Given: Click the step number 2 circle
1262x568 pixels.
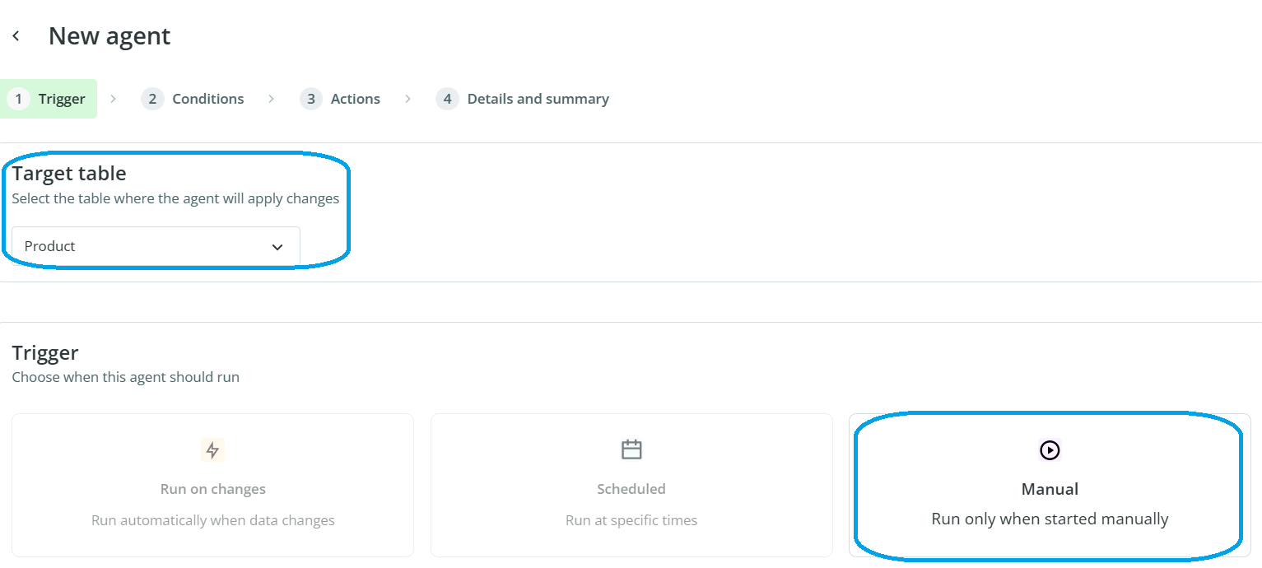Looking at the screenshot, I should click(152, 99).
